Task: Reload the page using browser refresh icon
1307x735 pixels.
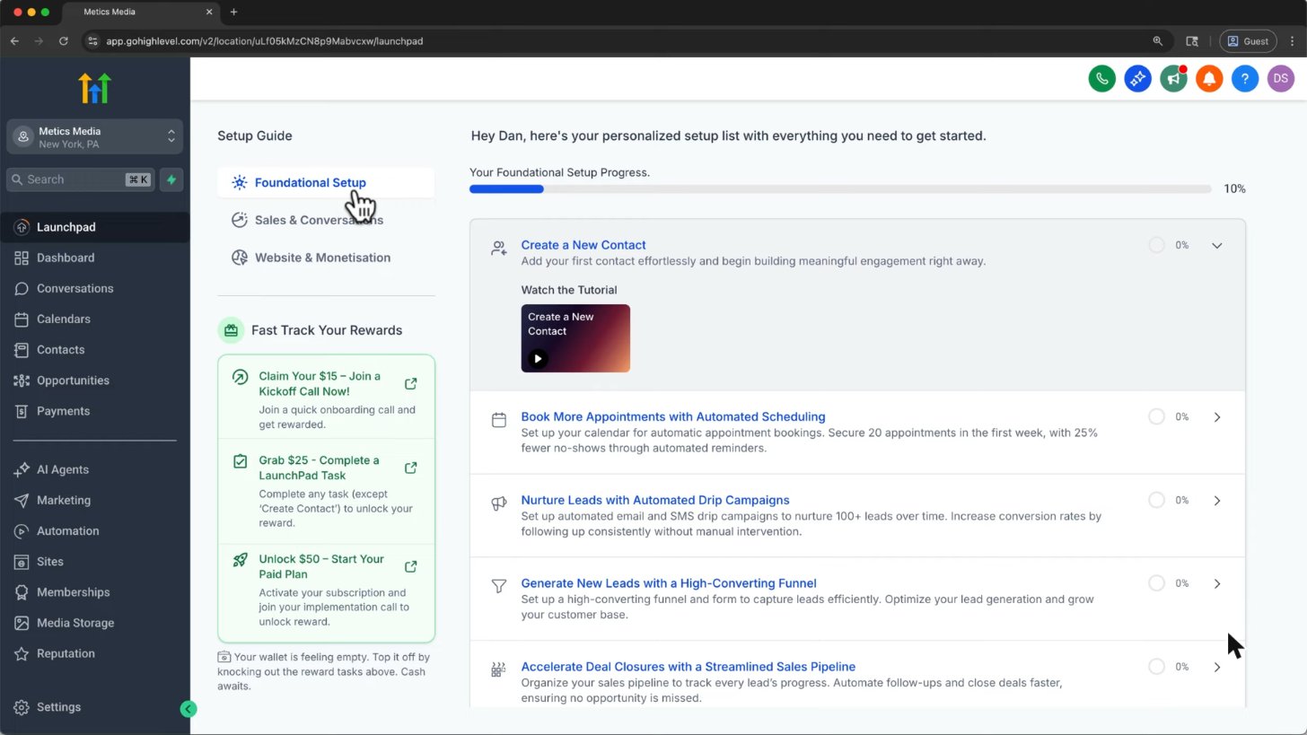Action: coord(64,41)
